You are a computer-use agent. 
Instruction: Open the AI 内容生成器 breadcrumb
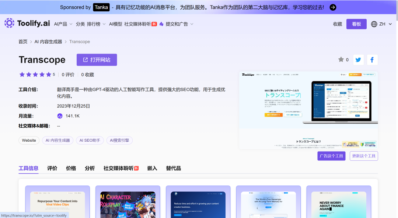(x=48, y=42)
